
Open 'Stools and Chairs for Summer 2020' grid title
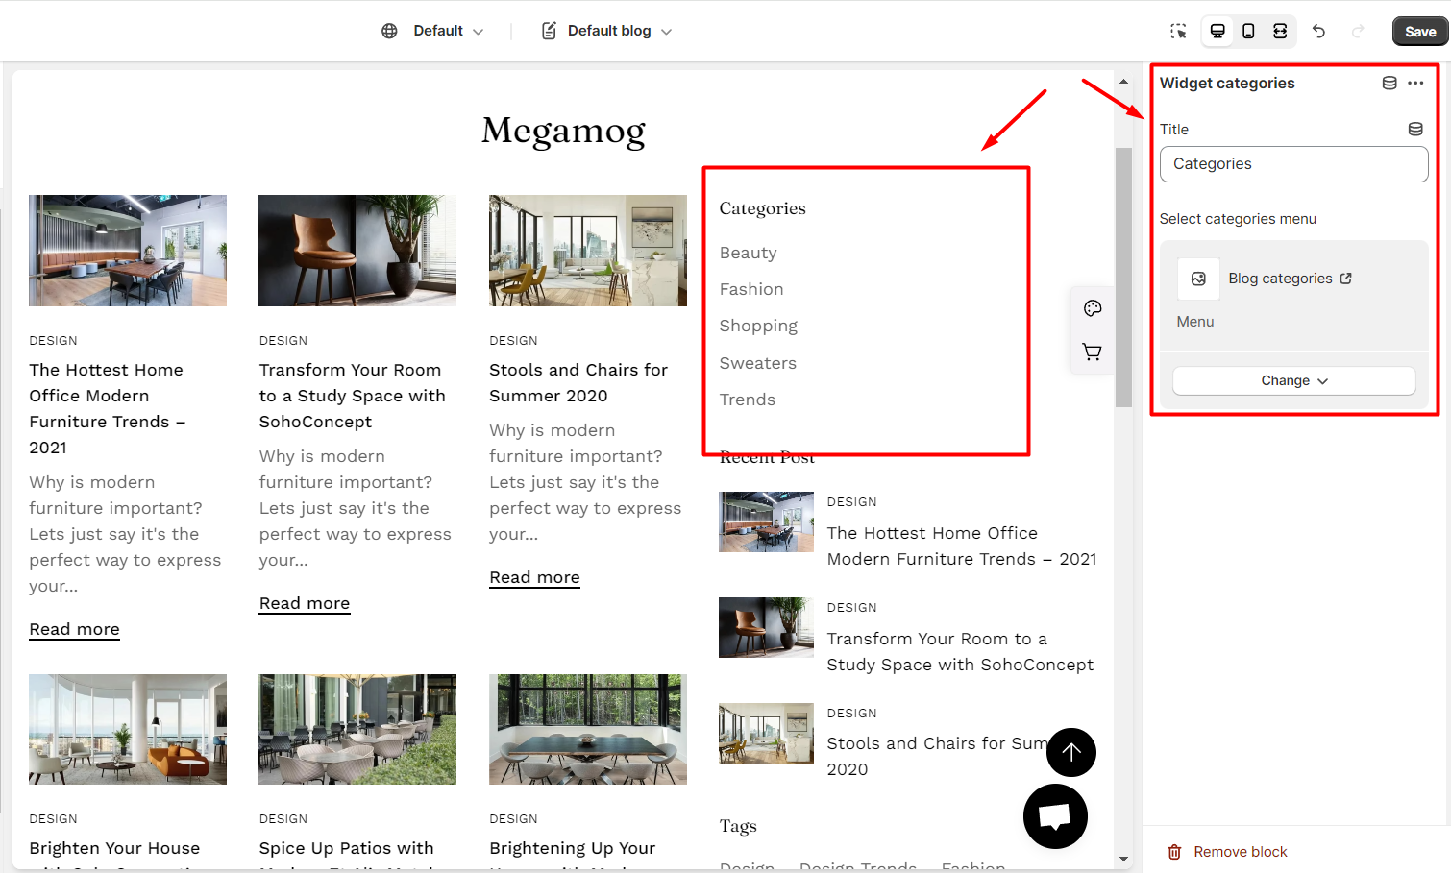tap(578, 382)
